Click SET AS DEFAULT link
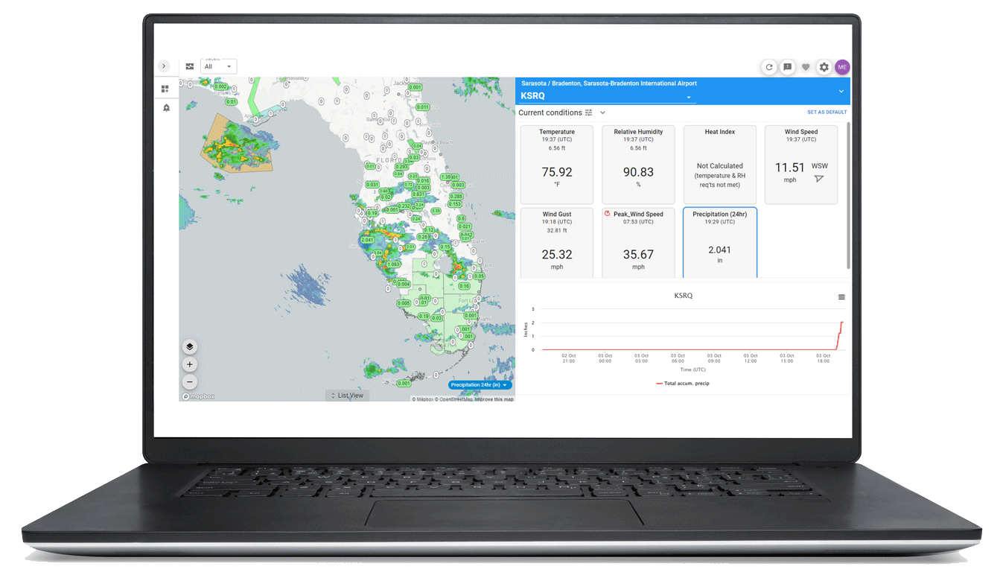1003x584 pixels. point(827,112)
